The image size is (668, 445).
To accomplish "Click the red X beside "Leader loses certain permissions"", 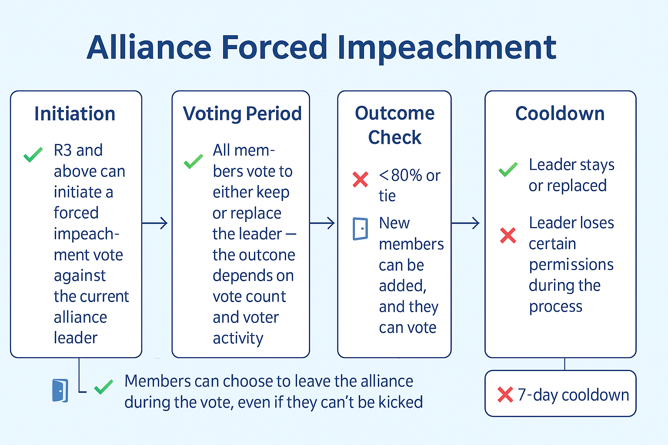I will pyautogui.click(x=508, y=235).
